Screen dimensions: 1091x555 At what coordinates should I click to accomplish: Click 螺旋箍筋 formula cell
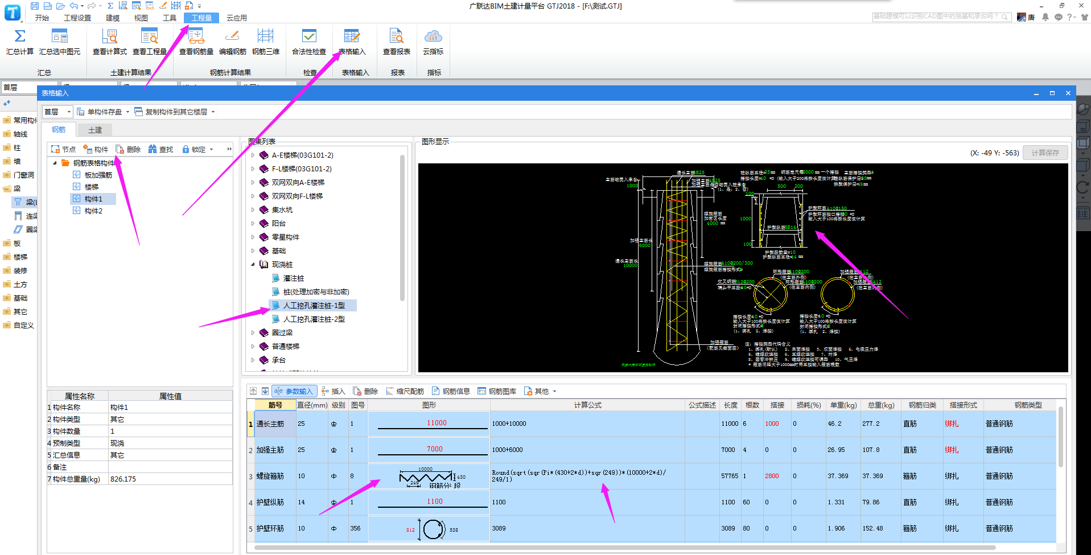[x=587, y=476]
